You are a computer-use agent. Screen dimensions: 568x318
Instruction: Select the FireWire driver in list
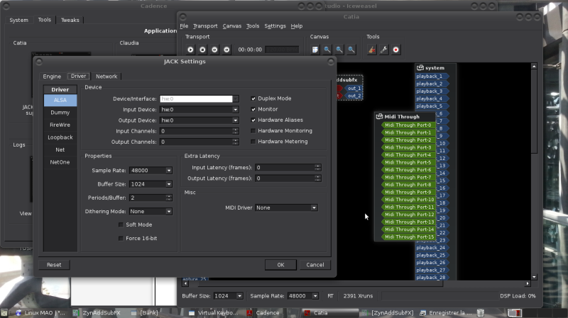tap(60, 125)
